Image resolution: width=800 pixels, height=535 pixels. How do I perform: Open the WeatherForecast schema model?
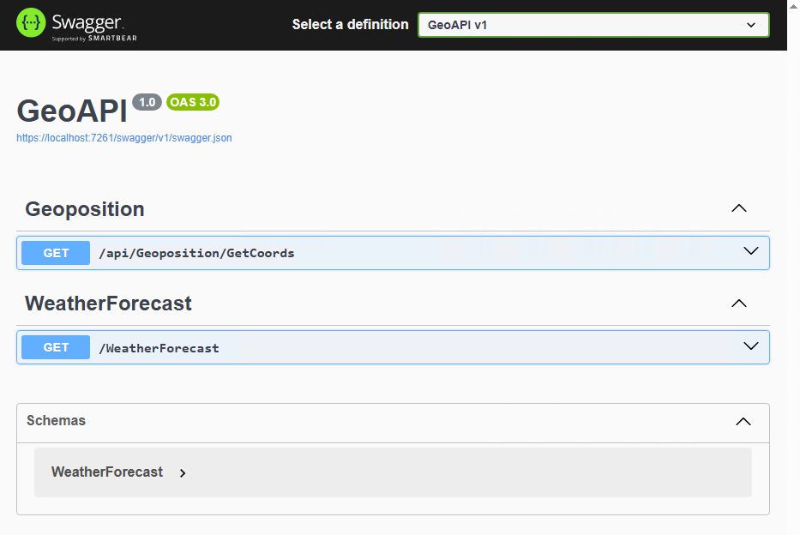coord(107,472)
